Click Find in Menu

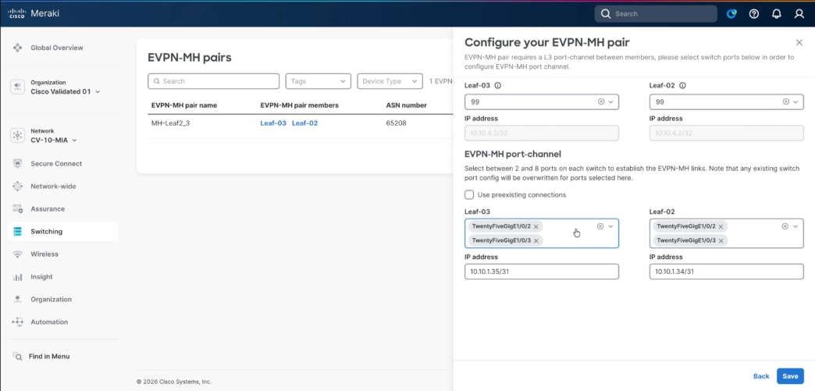click(49, 357)
